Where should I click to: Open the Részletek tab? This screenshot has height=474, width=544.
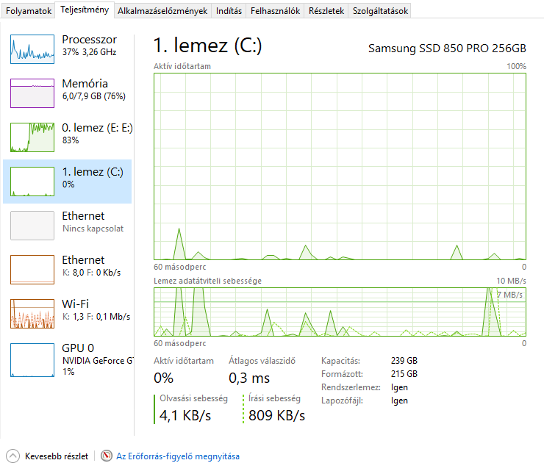326,11
